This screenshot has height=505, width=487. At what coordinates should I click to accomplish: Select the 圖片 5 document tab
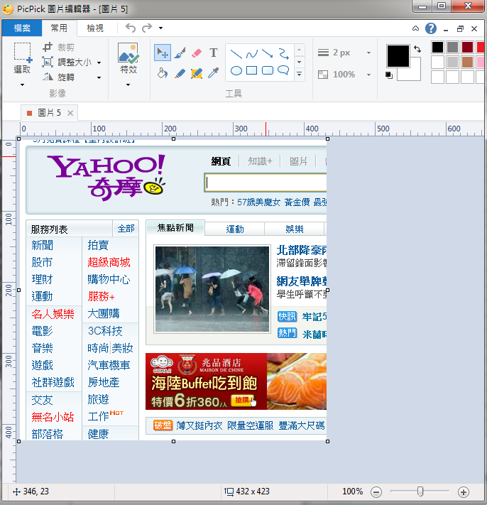pos(49,113)
